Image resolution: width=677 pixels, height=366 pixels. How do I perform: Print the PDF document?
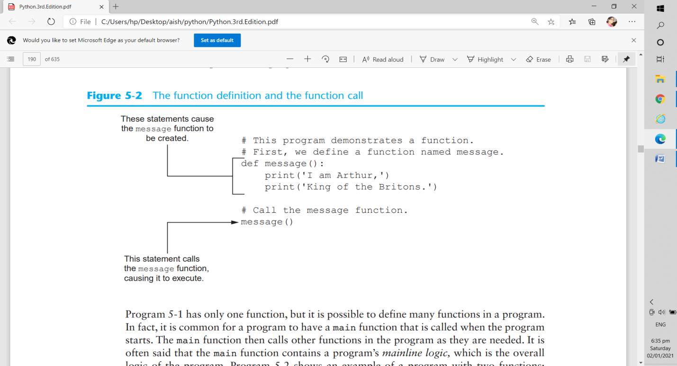[570, 59]
